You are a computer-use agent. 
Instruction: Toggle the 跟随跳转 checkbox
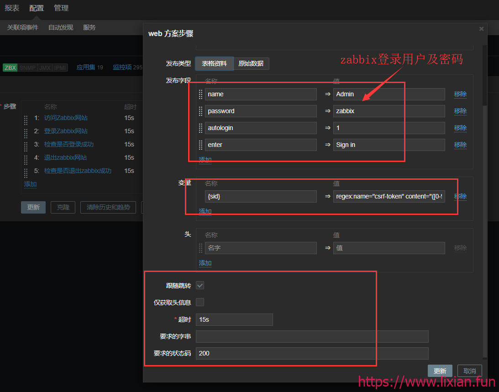click(200, 285)
